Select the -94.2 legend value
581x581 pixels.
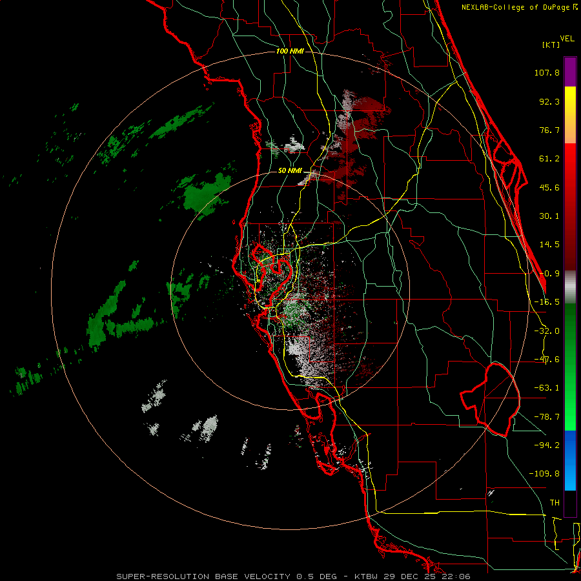(547, 445)
